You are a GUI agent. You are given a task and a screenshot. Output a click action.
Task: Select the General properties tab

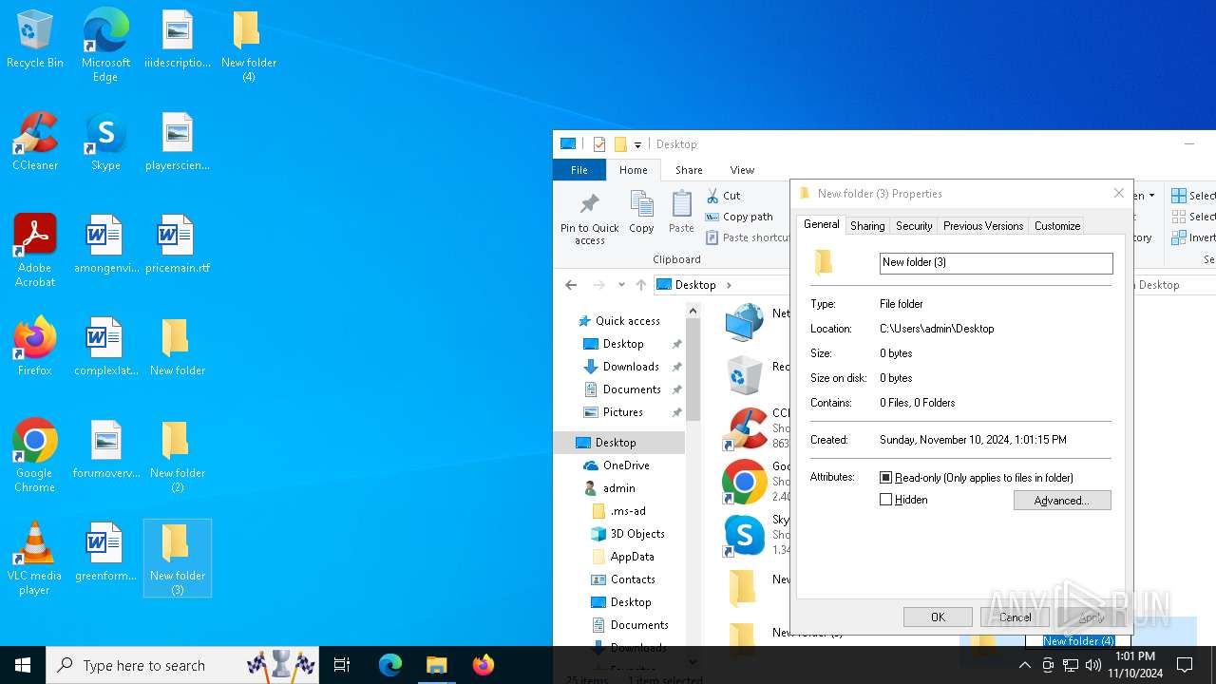[x=821, y=225]
